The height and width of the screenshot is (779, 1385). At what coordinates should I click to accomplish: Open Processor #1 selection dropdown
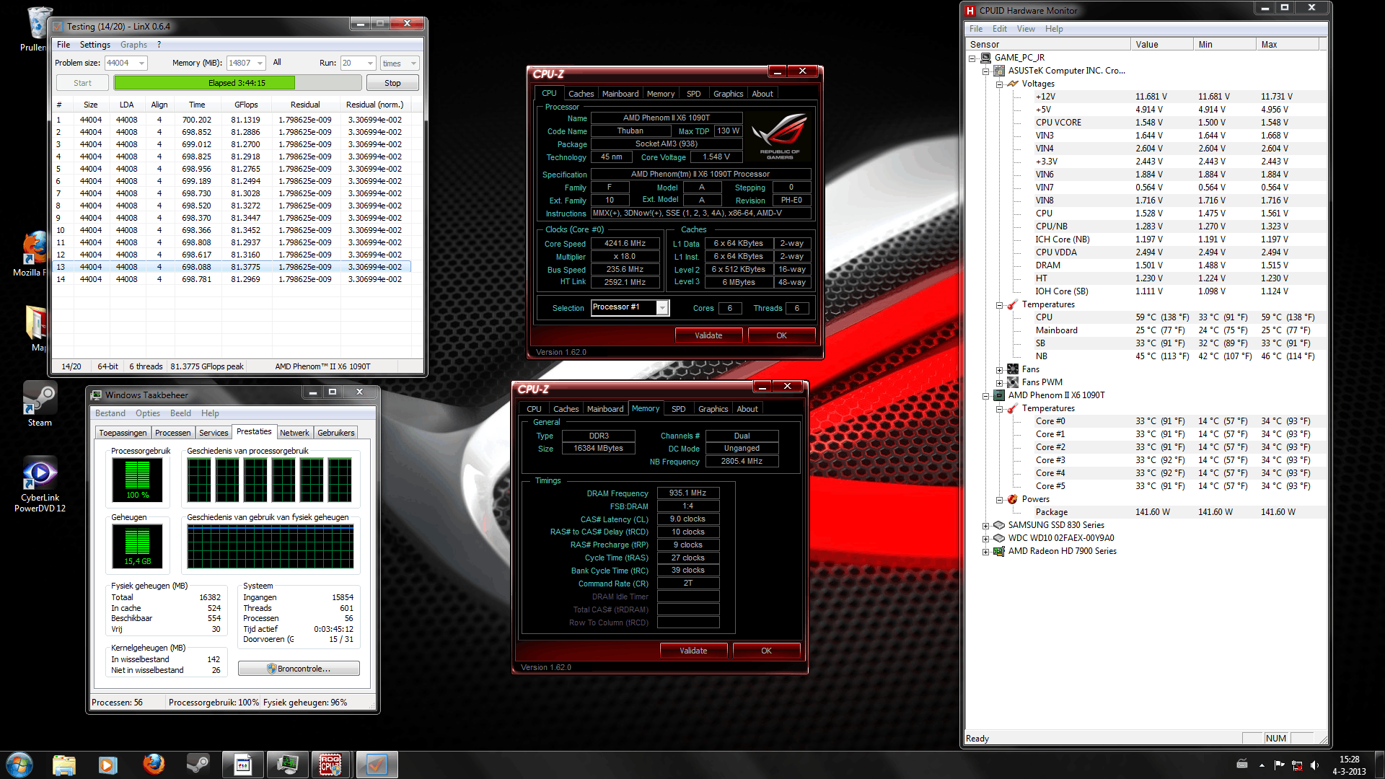tap(661, 308)
